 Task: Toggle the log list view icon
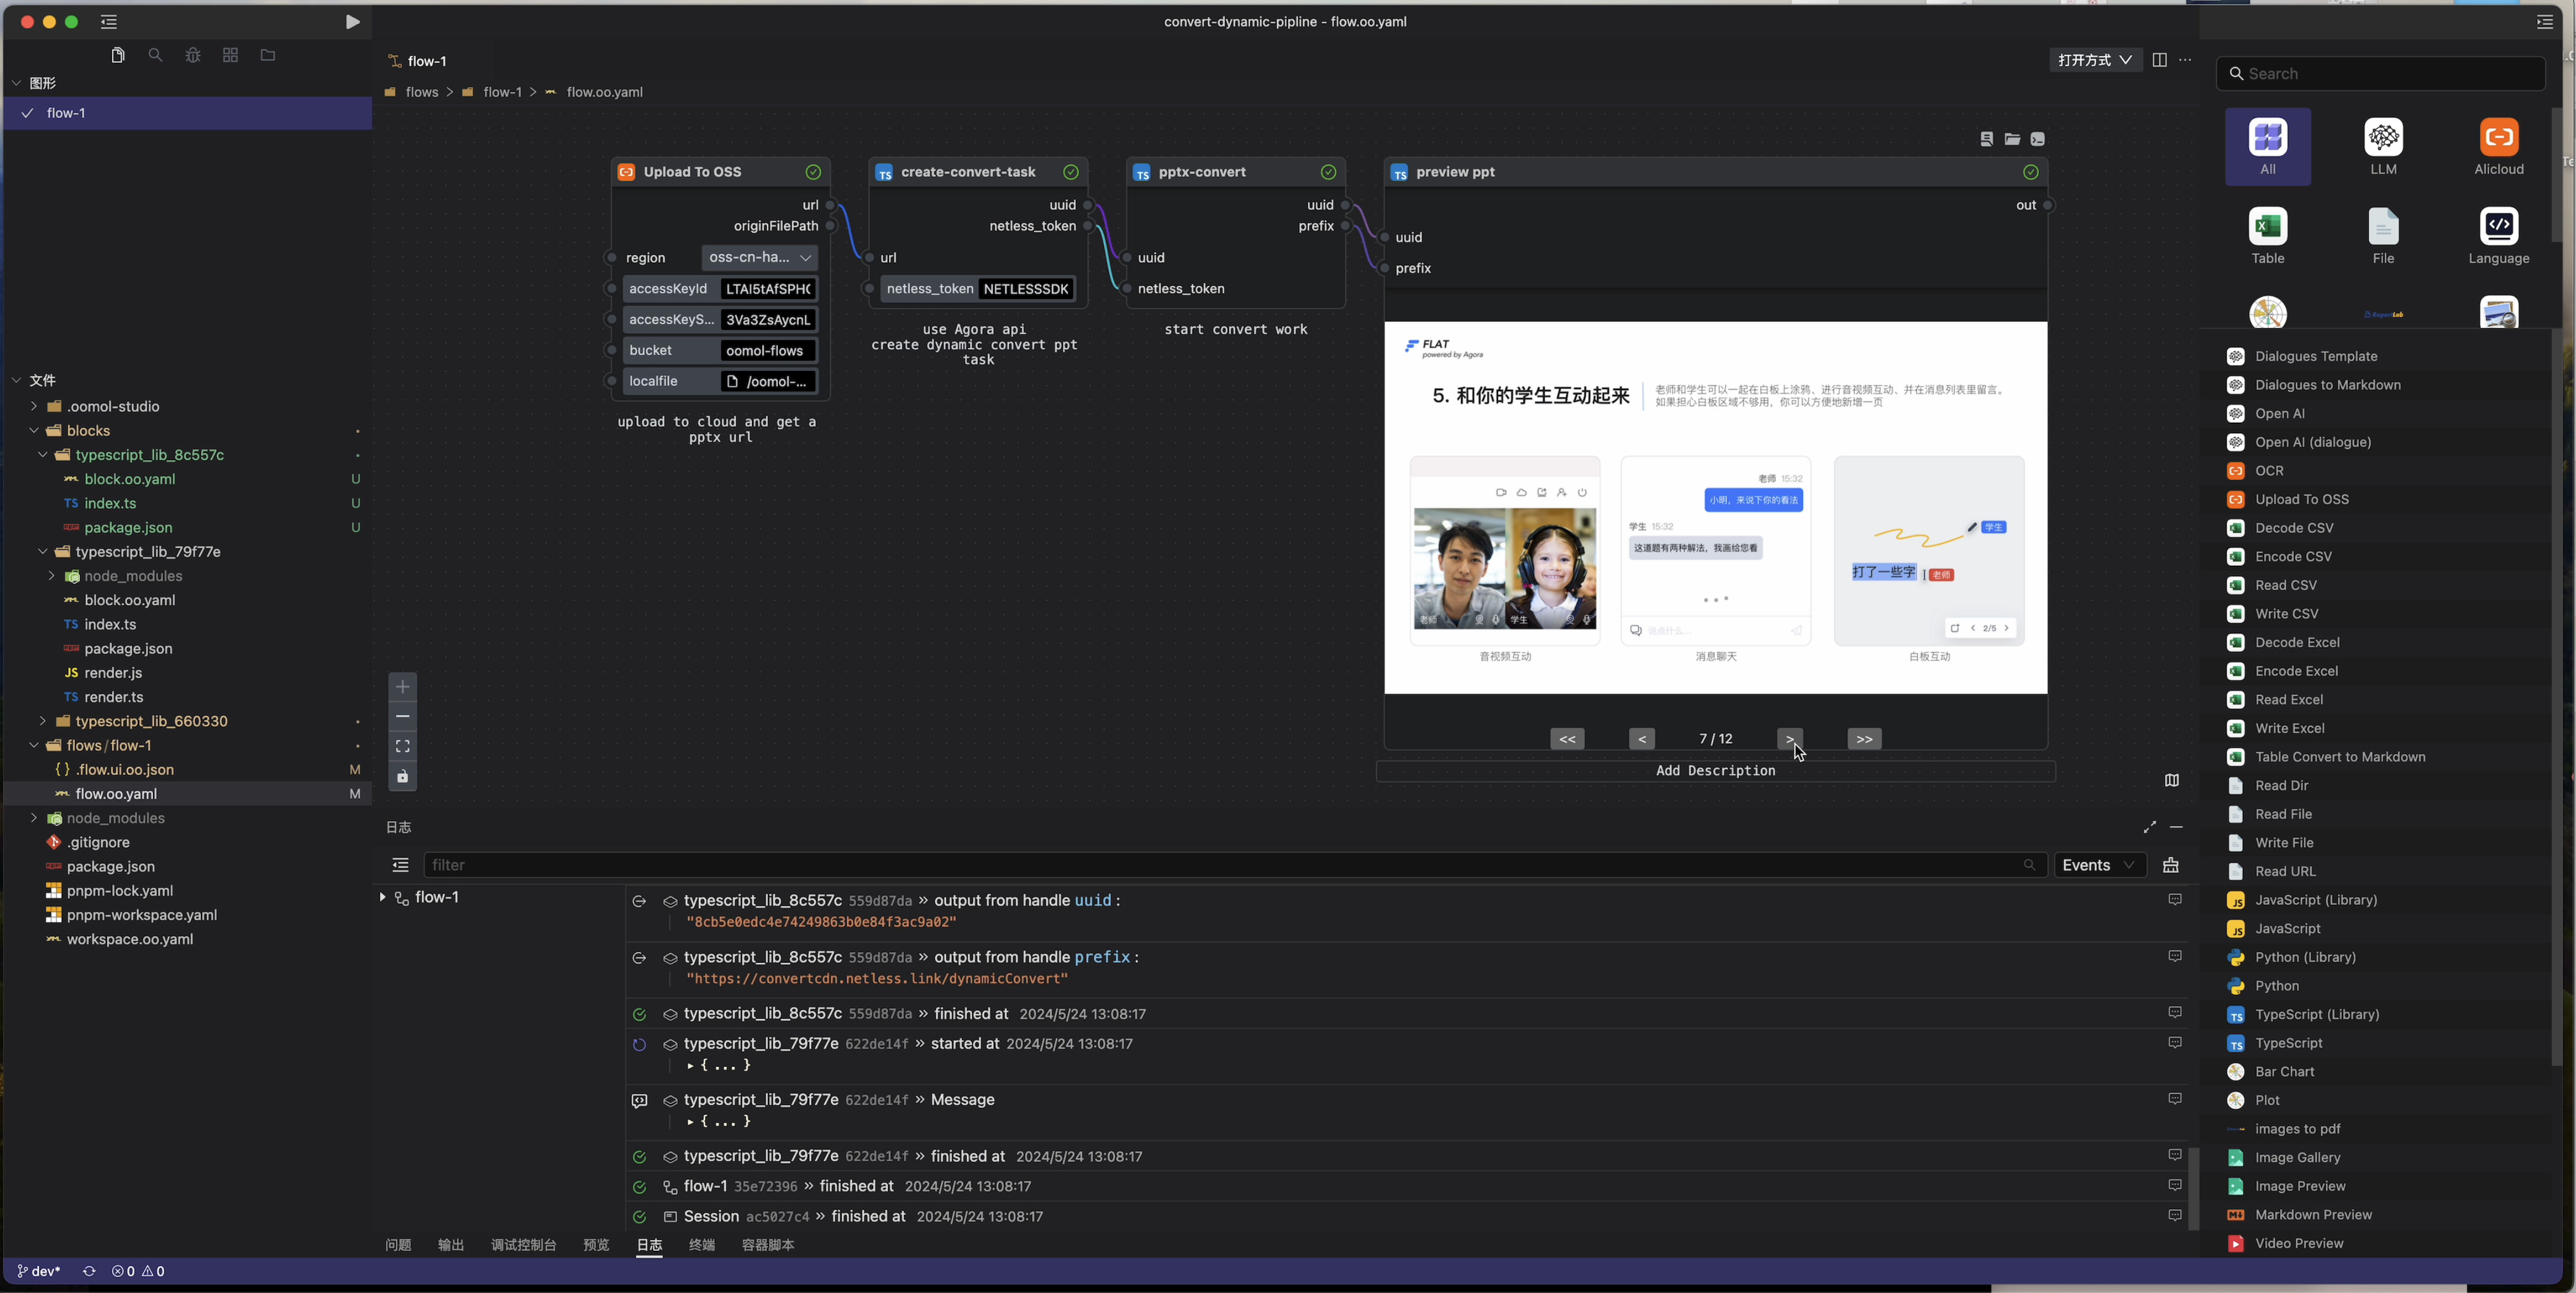400,865
